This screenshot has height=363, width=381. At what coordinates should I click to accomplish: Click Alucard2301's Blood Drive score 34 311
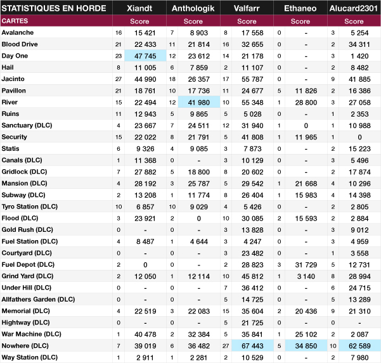tap(359, 44)
